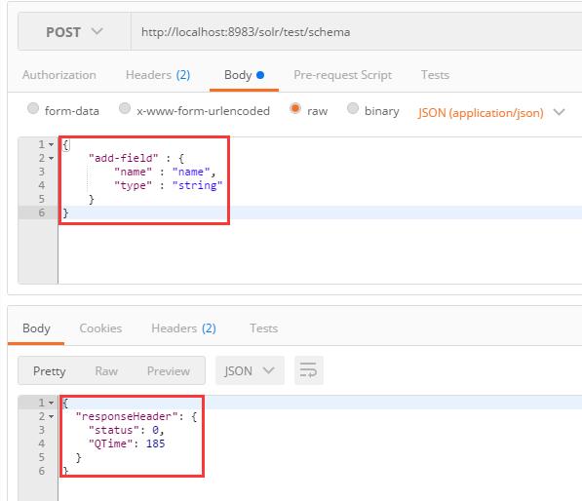
Task: Open the JSON (application/json) content type dropdown
Action: click(x=490, y=112)
